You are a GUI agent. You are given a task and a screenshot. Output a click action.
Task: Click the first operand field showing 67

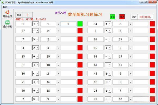point(23,31)
